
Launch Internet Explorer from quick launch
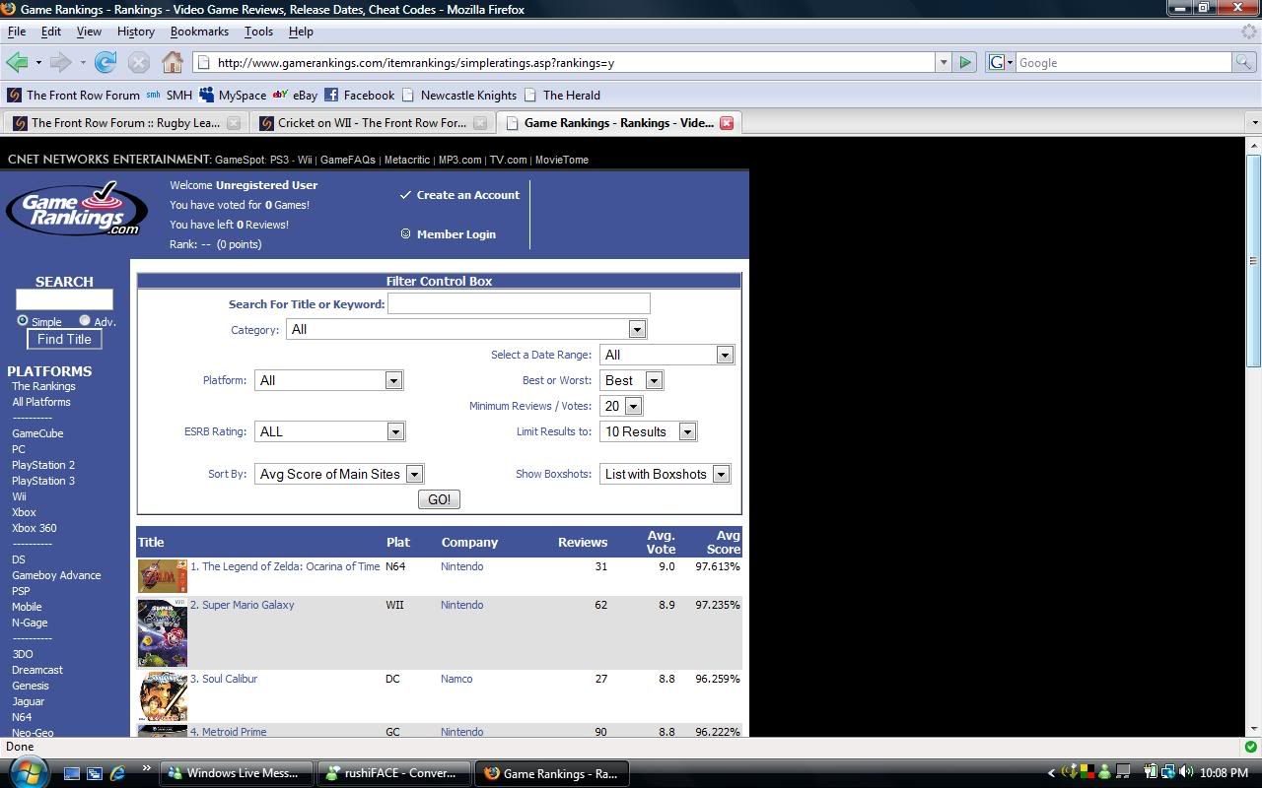click(x=117, y=773)
